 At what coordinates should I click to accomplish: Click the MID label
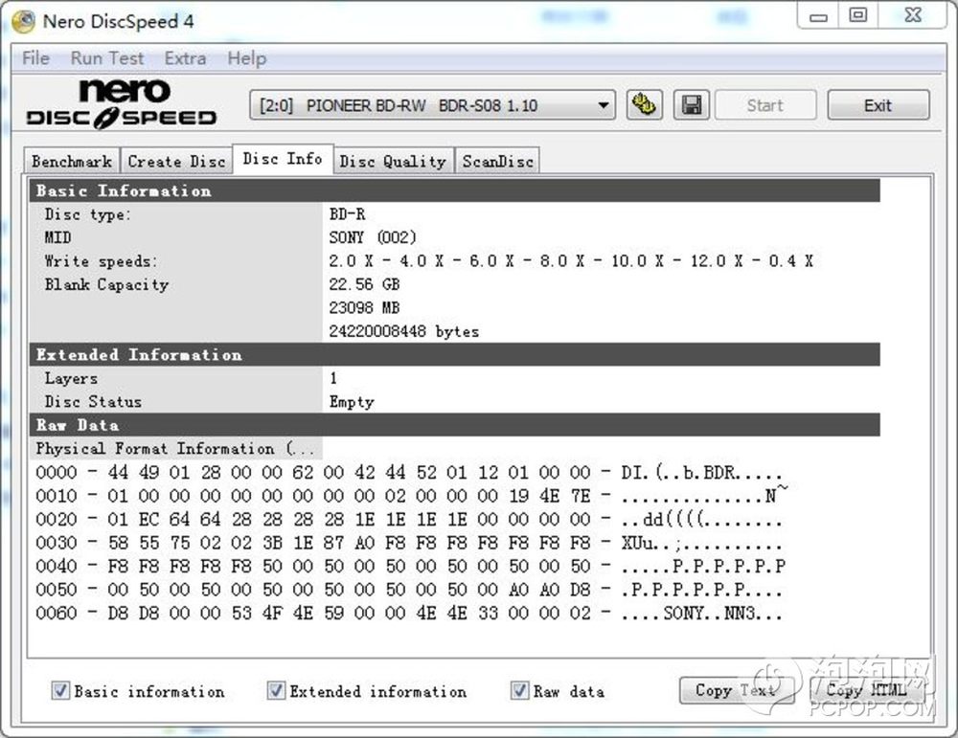pos(57,237)
